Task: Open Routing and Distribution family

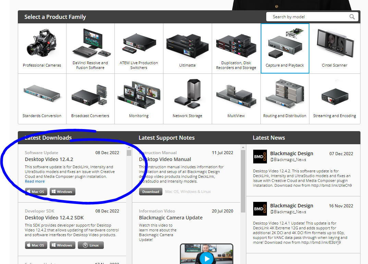Action: (285, 99)
